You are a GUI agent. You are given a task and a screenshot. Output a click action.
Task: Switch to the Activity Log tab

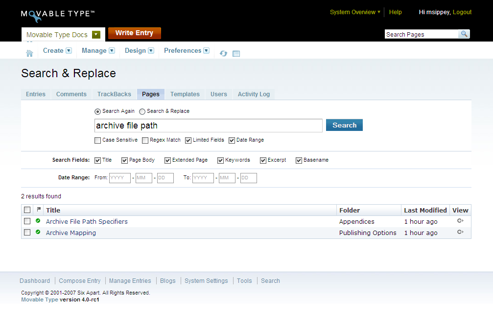(254, 94)
